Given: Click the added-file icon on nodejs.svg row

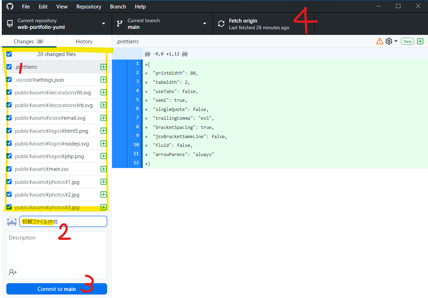Looking at the screenshot, I should pyautogui.click(x=104, y=143).
